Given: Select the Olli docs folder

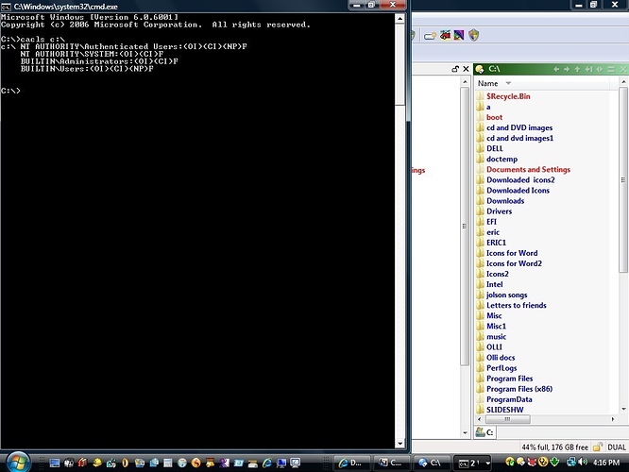Looking at the screenshot, I should pyautogui.click(x=501, y=358).
